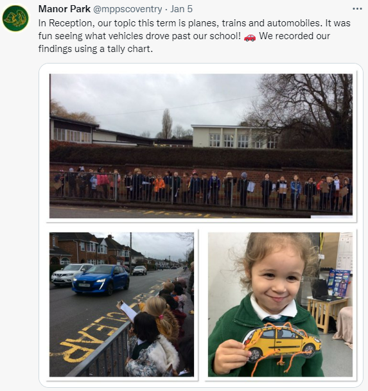Click the white SUV behind the blue car
The height and width of the screenshot is (391, 368).
pos(69,274)
